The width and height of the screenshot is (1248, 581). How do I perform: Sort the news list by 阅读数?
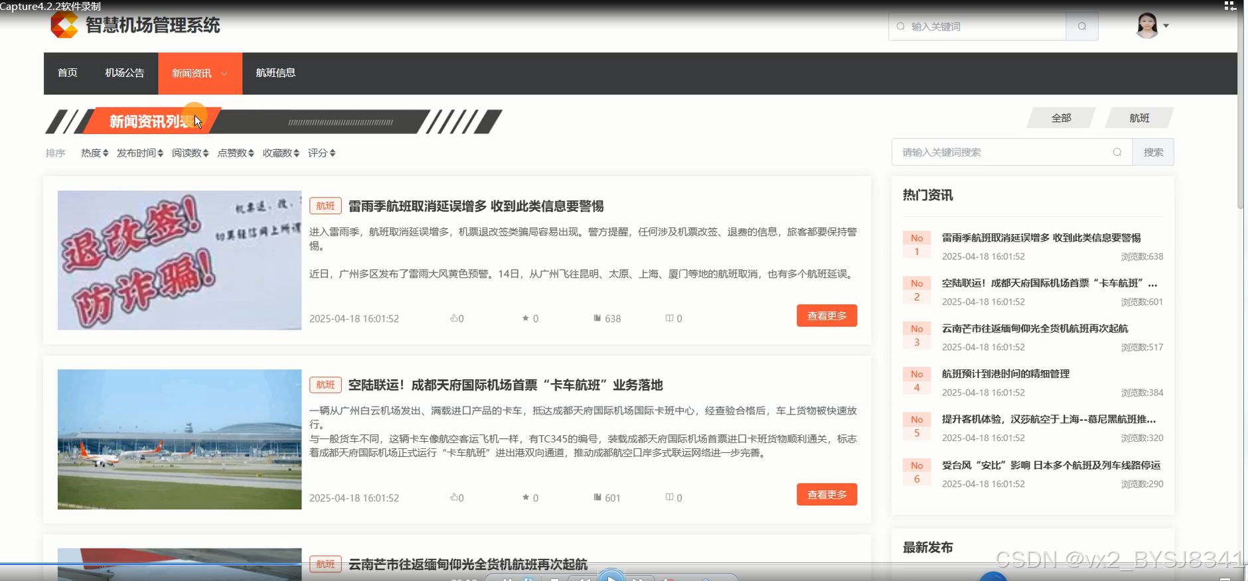(191, 153)
